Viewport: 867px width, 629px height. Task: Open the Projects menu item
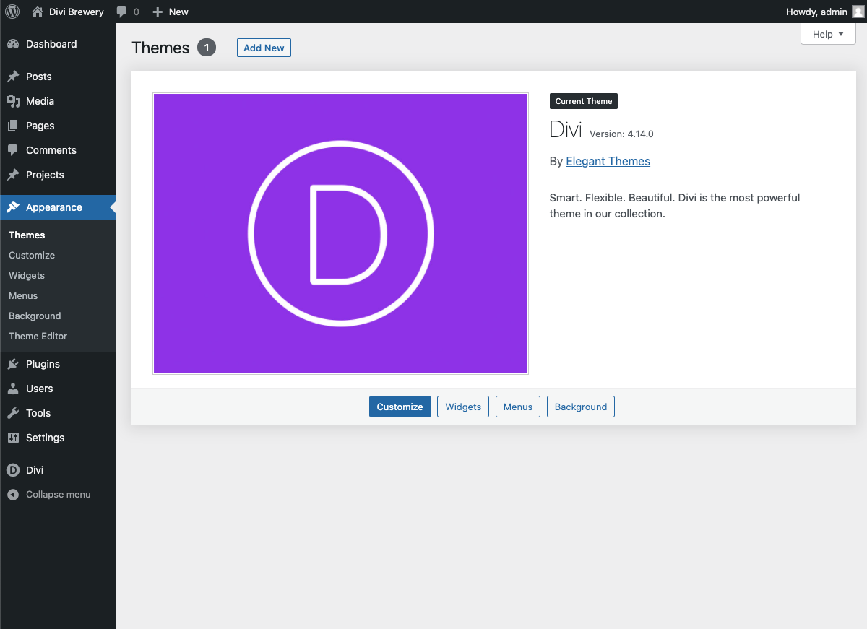point(58,175)
